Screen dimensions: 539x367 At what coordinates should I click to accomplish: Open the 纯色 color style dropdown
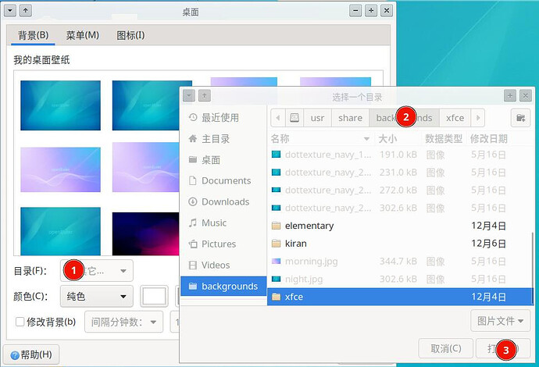tap(96, 297)
